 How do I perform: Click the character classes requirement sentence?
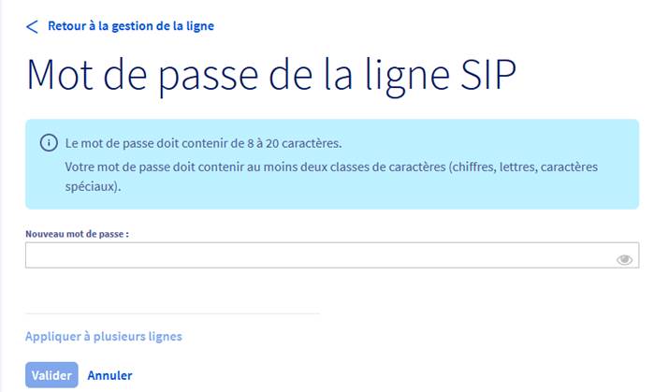click(x=331, y=177)
